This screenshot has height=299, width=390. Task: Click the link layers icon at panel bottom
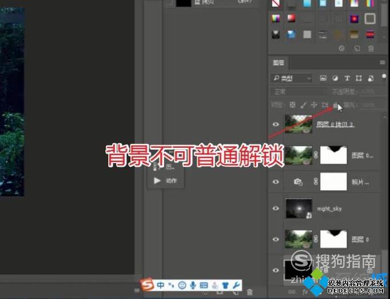click(292, 292)
